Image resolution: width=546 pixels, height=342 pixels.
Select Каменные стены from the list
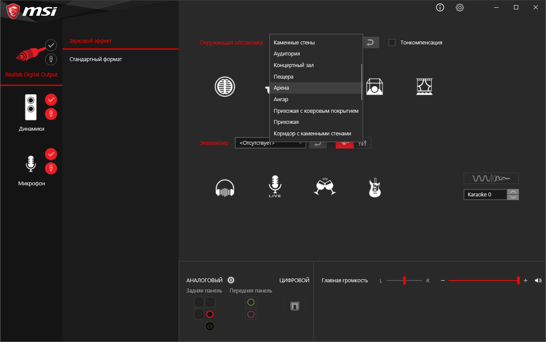coord(316,42)
